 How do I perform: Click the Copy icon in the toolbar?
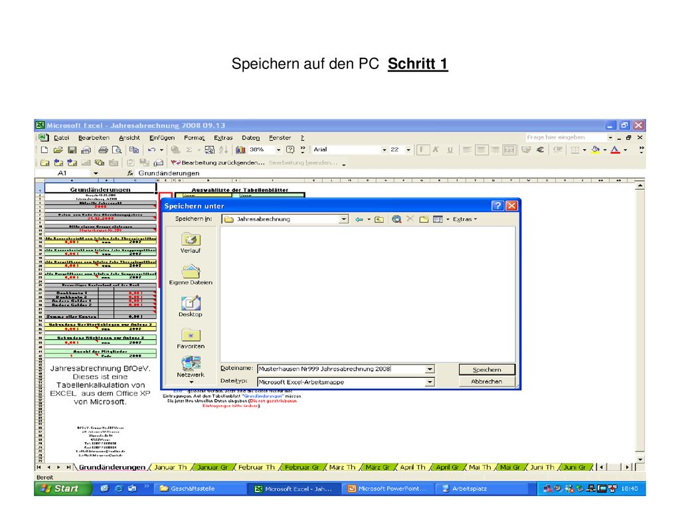[x=134, y=149]
